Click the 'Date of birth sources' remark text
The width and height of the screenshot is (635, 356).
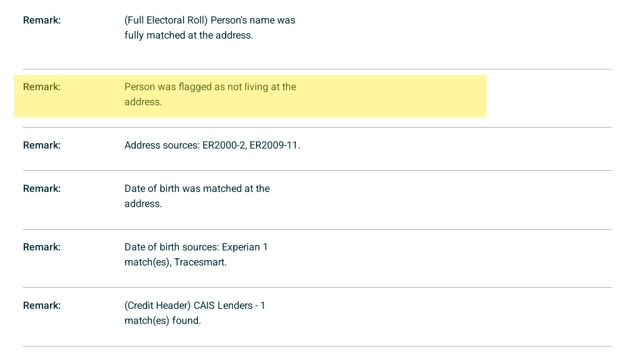(x=196, y=255)
